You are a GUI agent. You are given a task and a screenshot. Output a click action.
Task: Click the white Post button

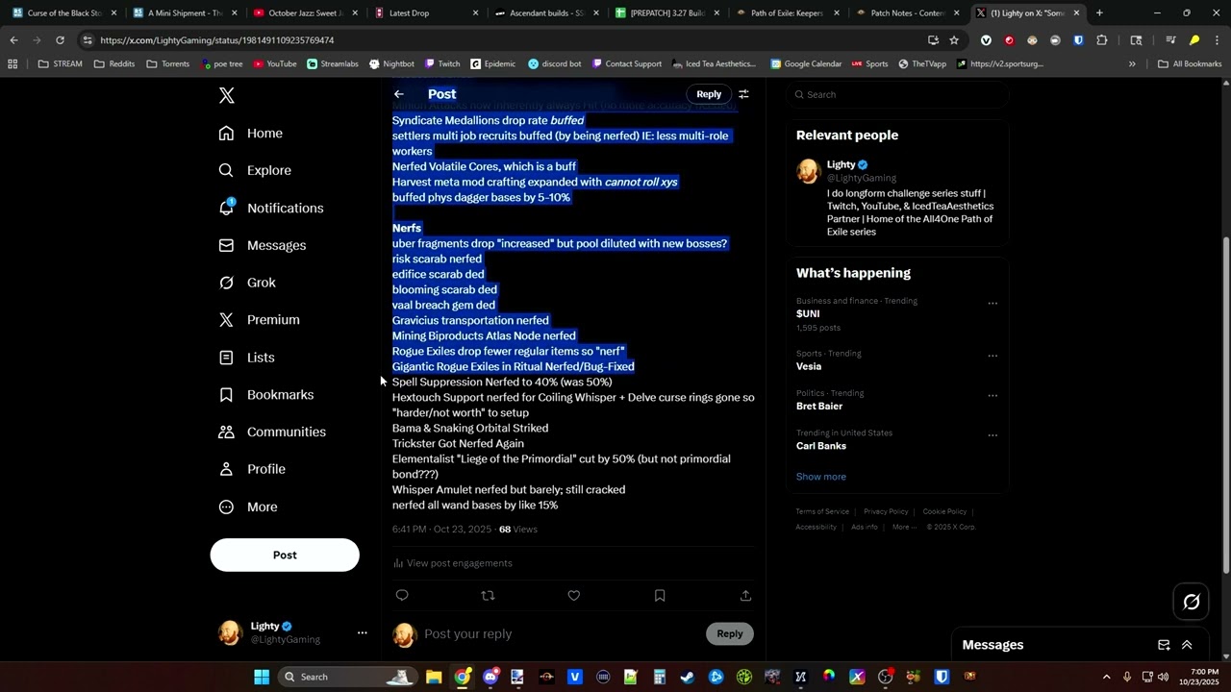[285, 555]
